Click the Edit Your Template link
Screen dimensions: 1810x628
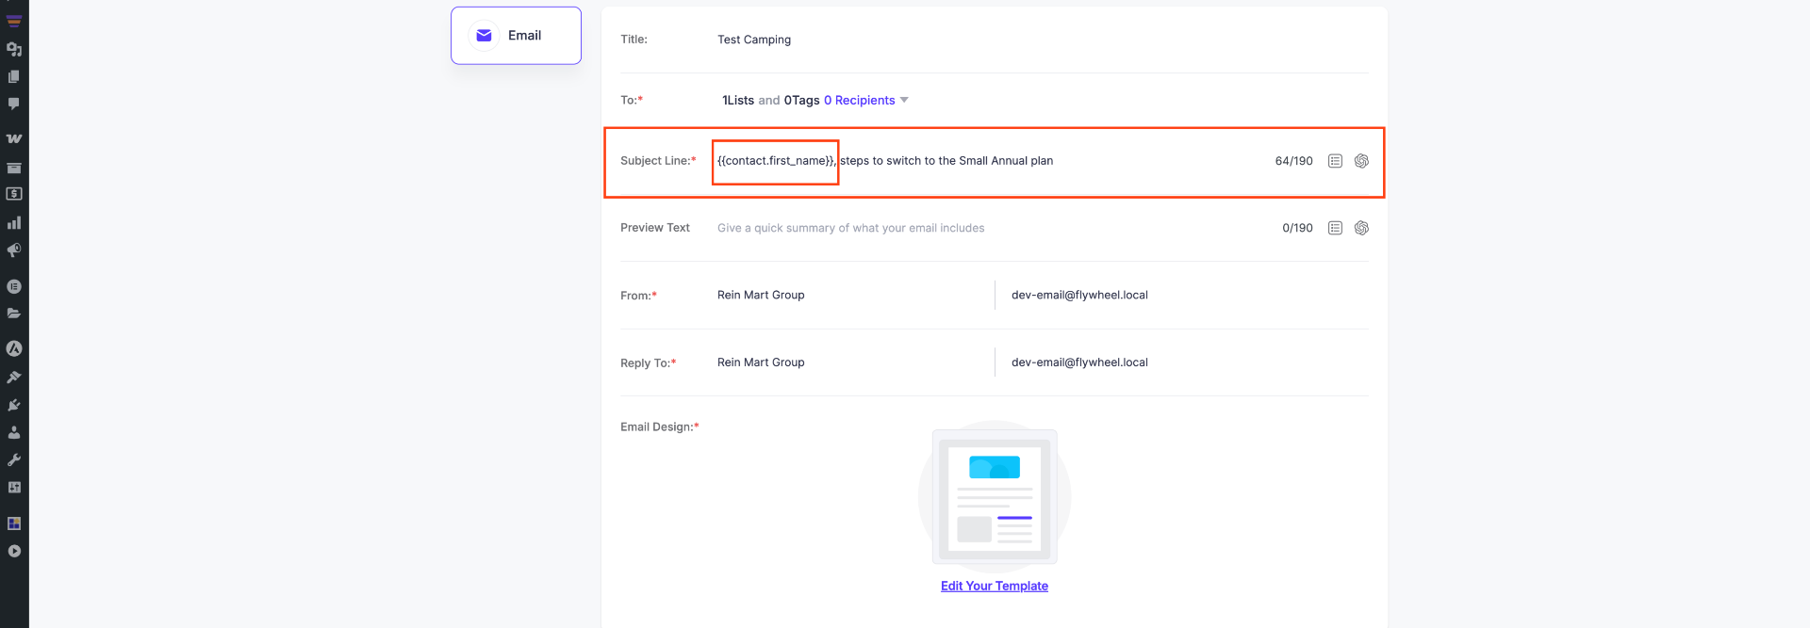pyautogui.click(x=995, y=586)
